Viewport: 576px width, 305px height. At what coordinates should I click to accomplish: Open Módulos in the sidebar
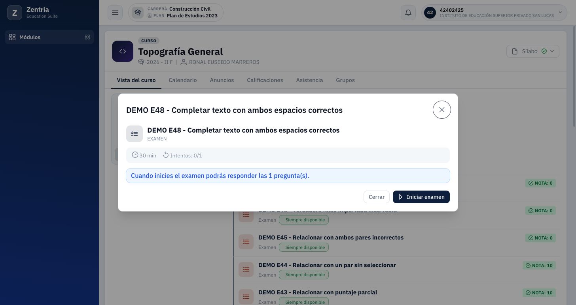pyautogui.click(x=49, y=37)
